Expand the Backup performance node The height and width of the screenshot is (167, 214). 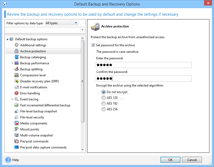(x=12, y=63)
